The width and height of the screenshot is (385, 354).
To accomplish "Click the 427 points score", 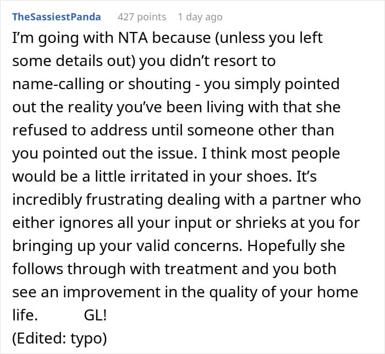I will tap(142, 17).
